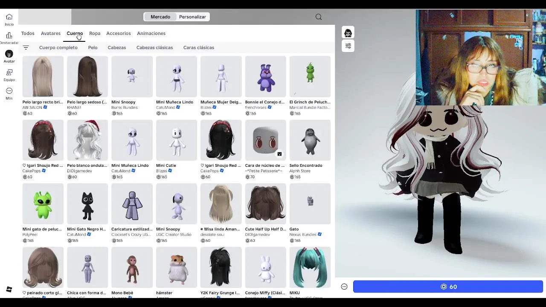Filter by Caras clásicas
This screenshot has width=546, height=307.
point(199,48)
